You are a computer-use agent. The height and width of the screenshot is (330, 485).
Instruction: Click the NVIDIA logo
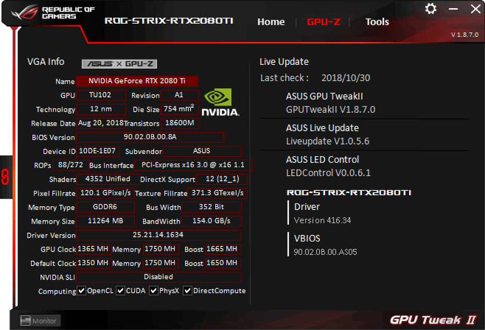click(x=220, y=102)
